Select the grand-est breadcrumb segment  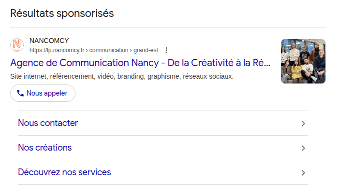146,50
